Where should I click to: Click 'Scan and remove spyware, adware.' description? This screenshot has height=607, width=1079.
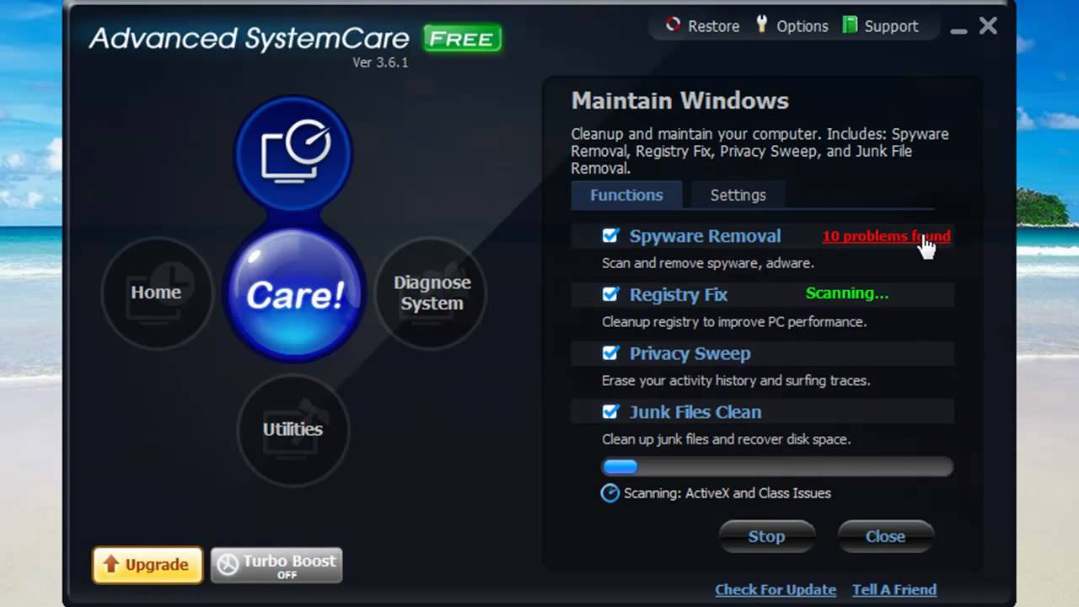point(708,263)
